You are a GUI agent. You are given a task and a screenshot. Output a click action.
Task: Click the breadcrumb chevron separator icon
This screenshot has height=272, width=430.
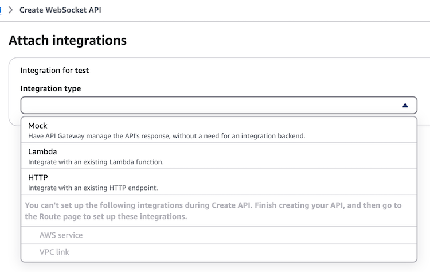(10, 10)
